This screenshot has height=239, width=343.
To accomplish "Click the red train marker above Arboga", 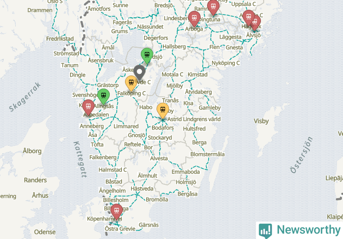I will coord(194,18).
